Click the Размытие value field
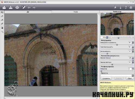The image size is (135, 99). coord(130,69)
